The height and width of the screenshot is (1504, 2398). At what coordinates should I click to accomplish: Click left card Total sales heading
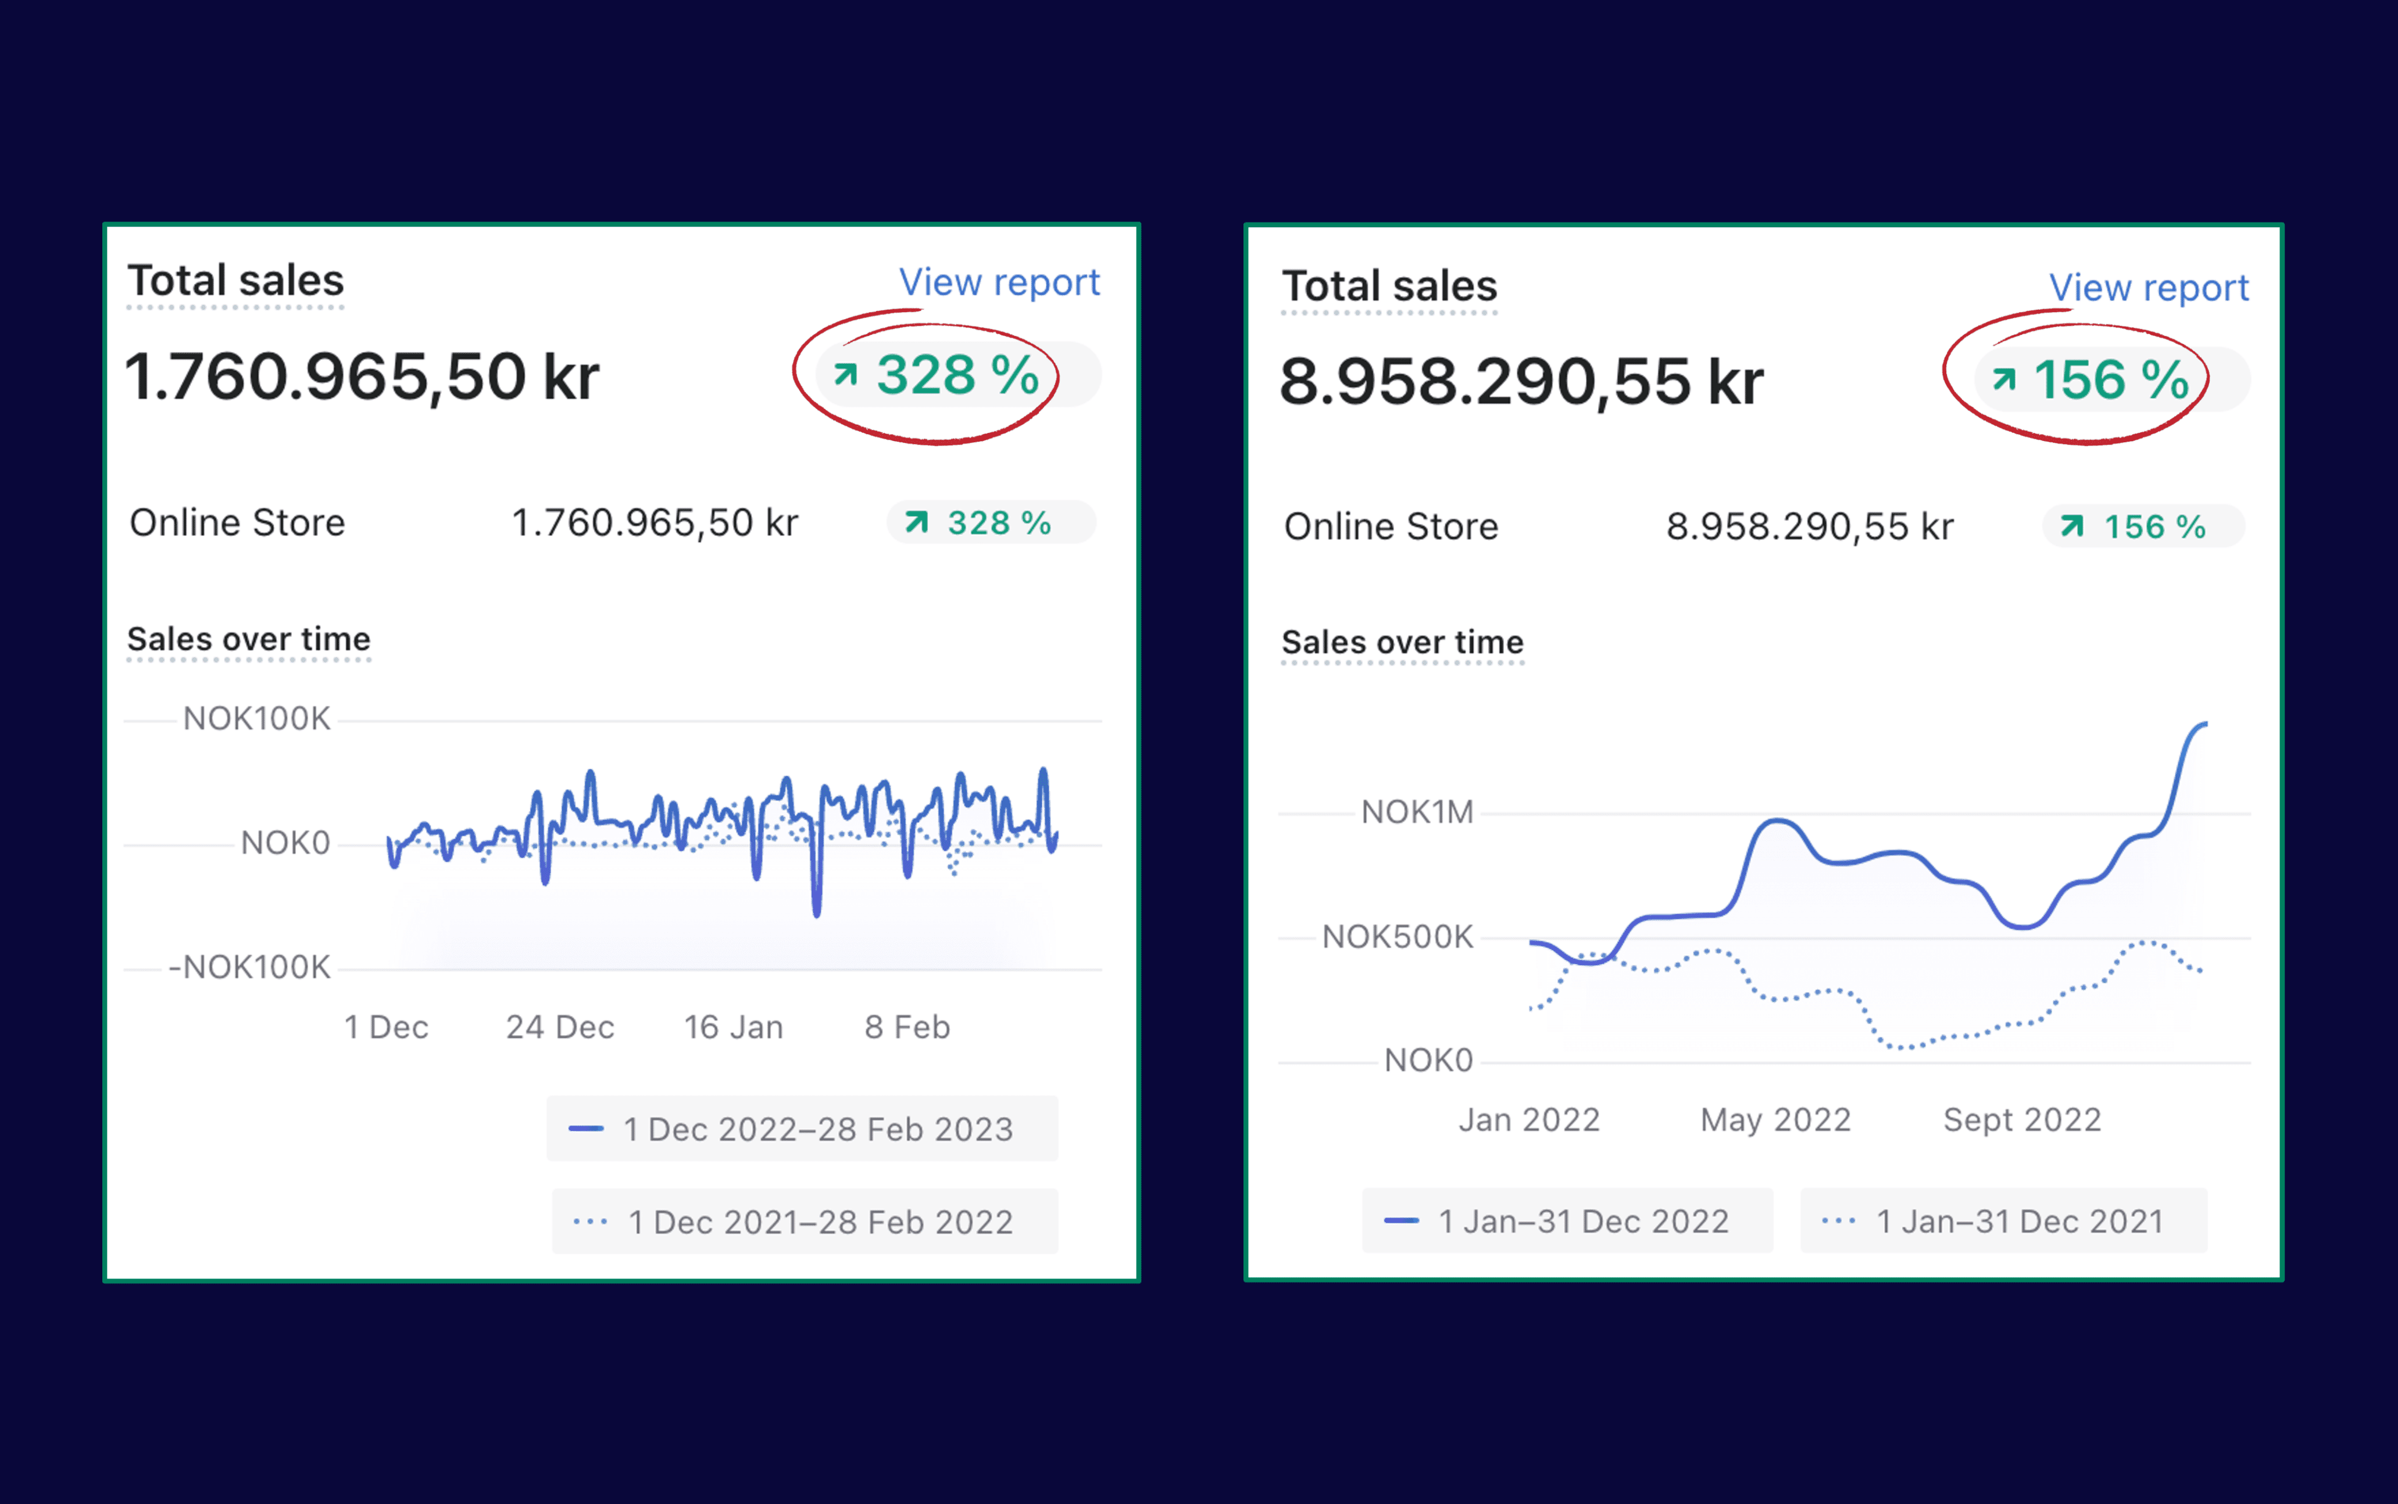tap(236, 281)
